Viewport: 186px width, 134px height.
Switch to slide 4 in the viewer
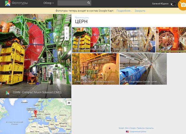66,29
